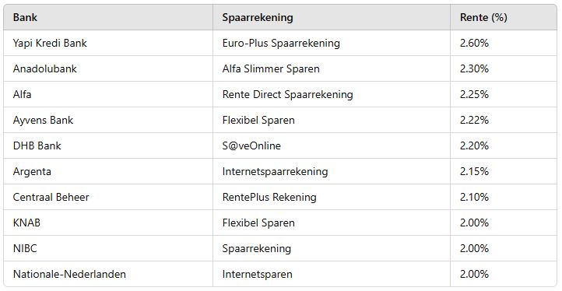Click Rente Direct Spaarrekening cell
562x291 pixels.
[x=332, y=94]
